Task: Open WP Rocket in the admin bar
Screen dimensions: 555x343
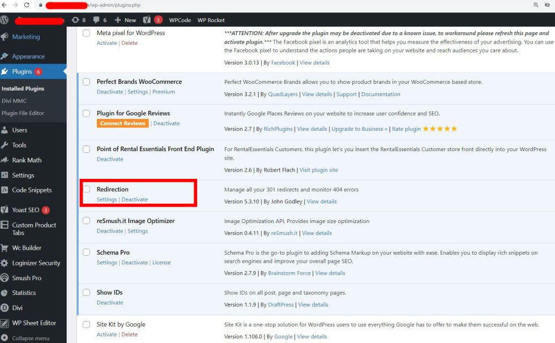Action: (211, 20)
